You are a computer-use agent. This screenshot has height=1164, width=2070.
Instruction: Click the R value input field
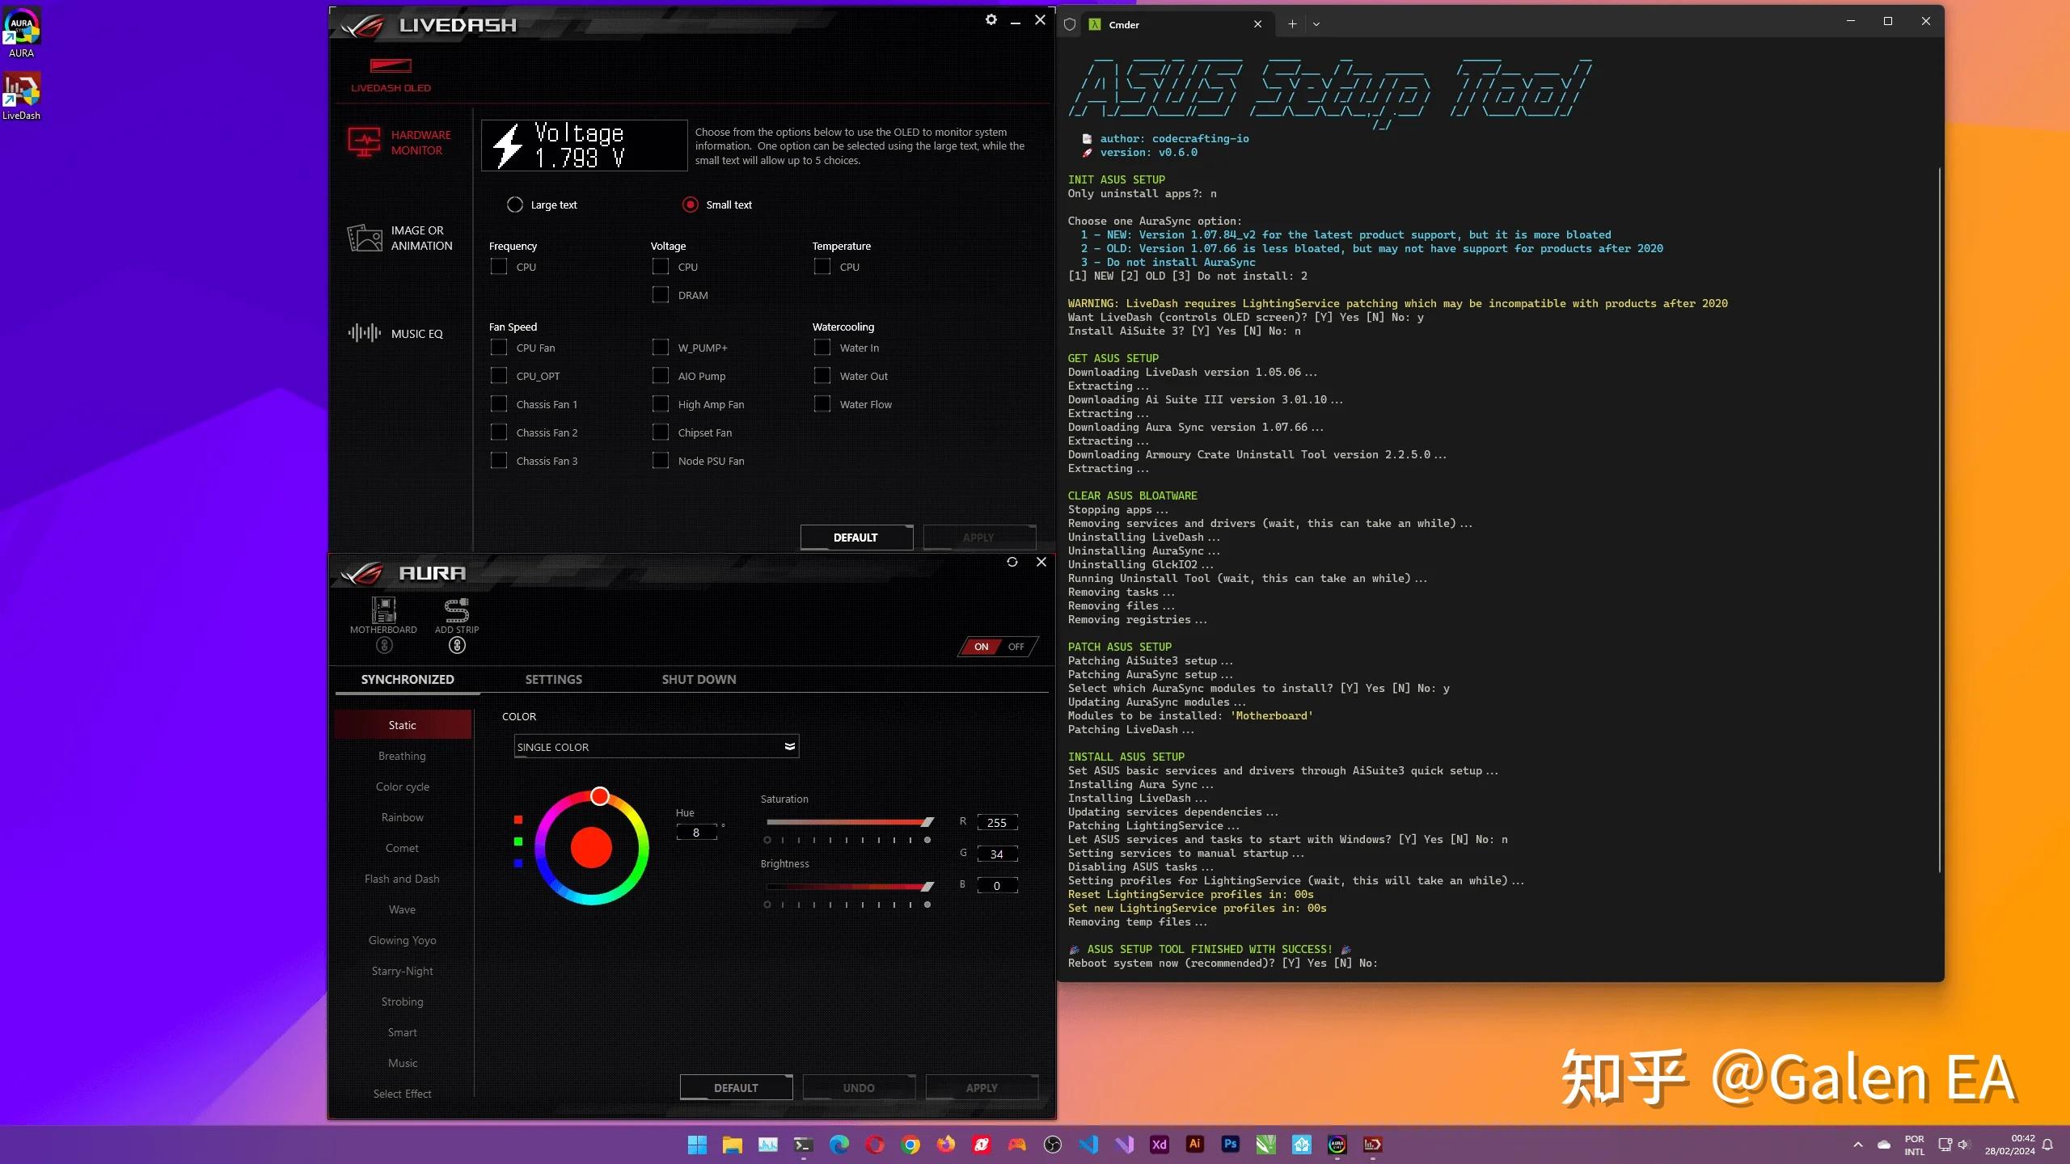[997, 823]
